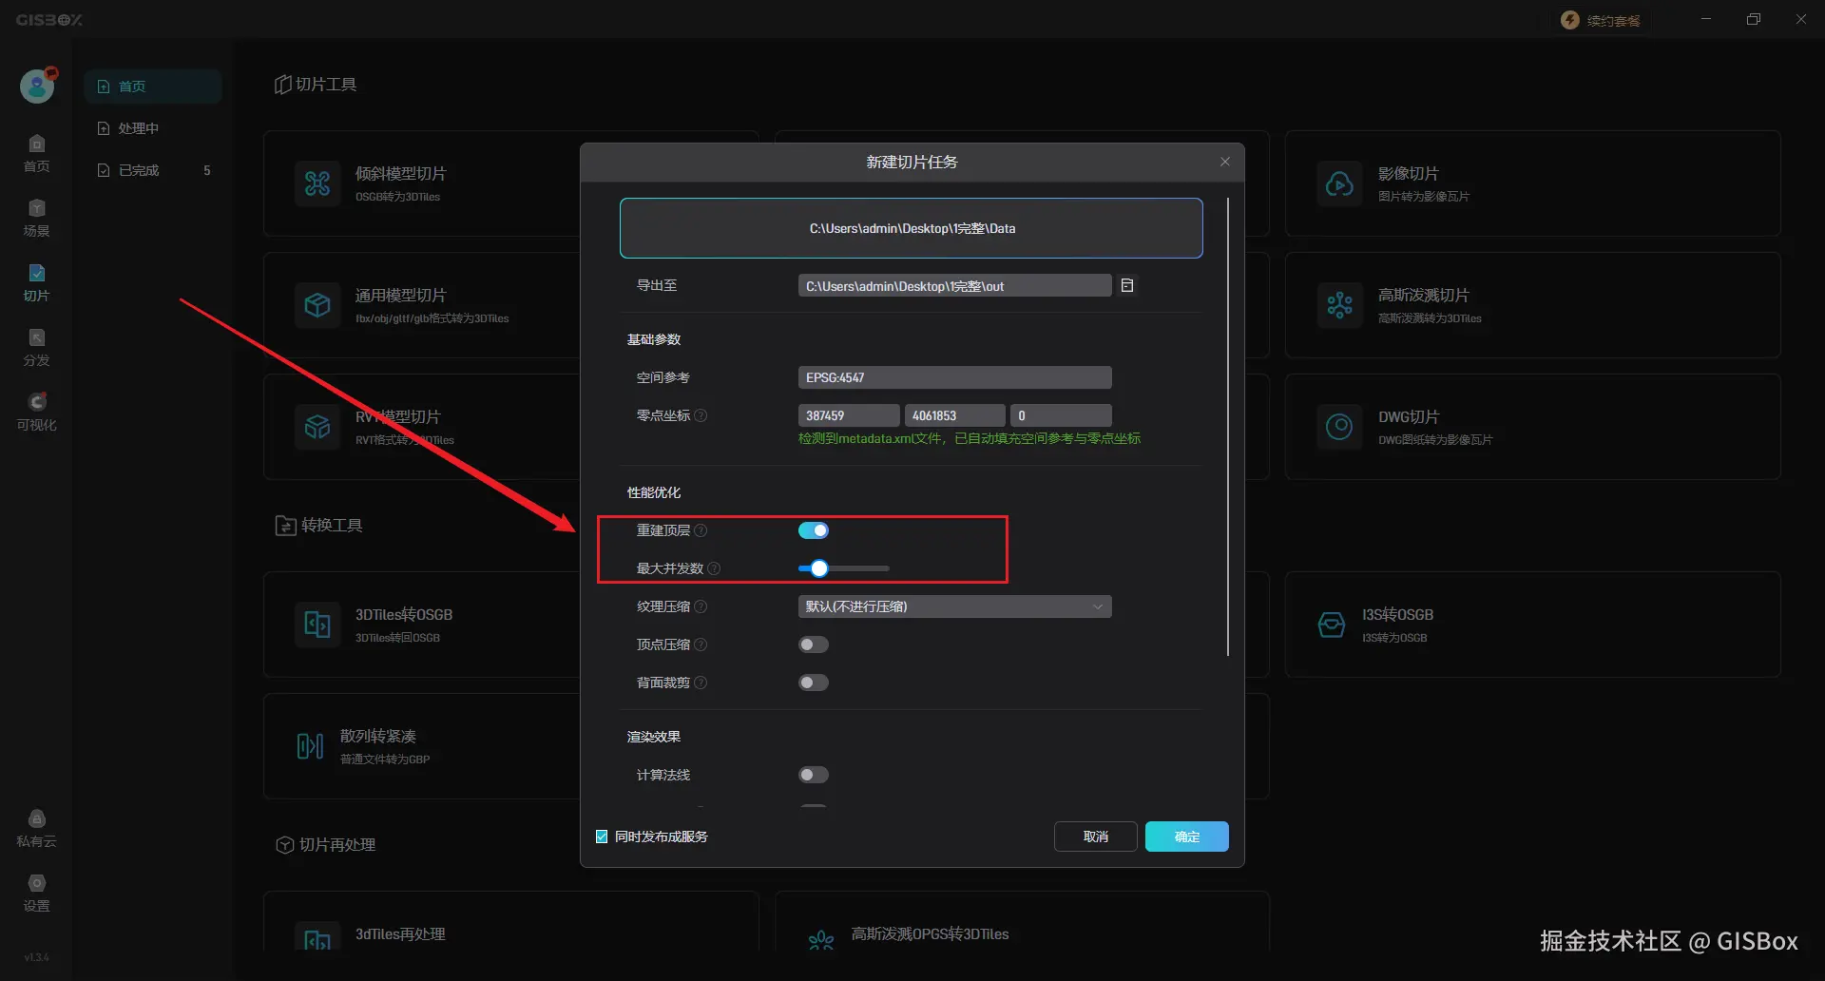Open the 高斯泼溅OPGS转3DTiles card
1825x981 pixels.
tap(1022, 920)
